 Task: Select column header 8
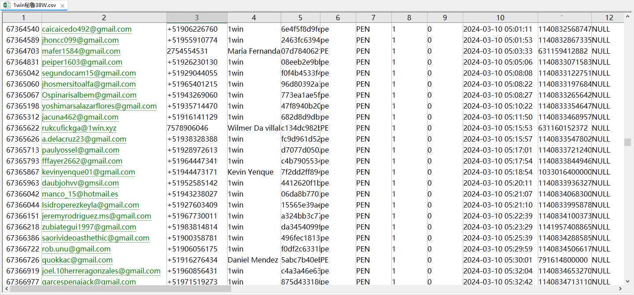click(x=409, y=18)
